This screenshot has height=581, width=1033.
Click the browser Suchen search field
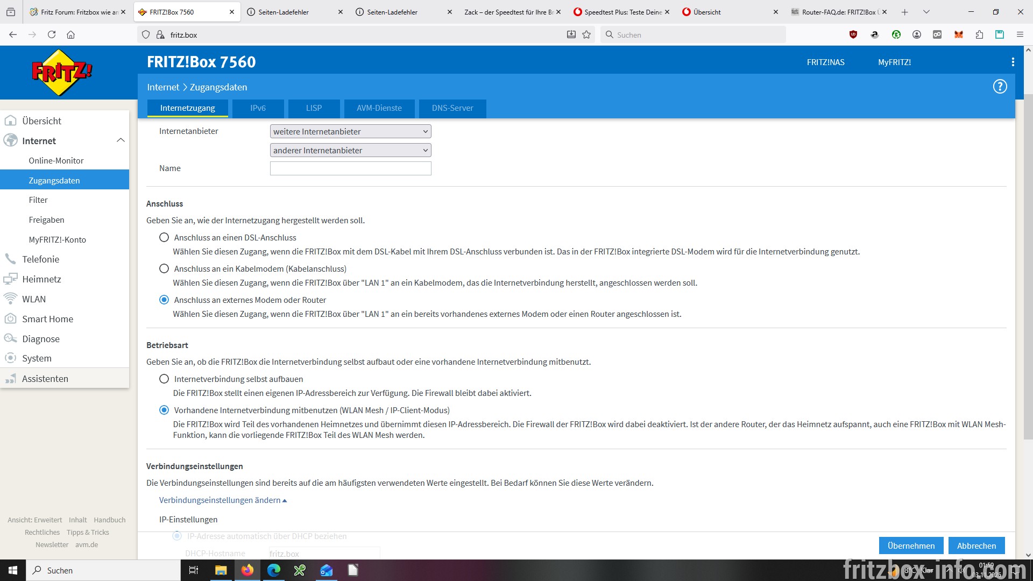coord(693,34)
